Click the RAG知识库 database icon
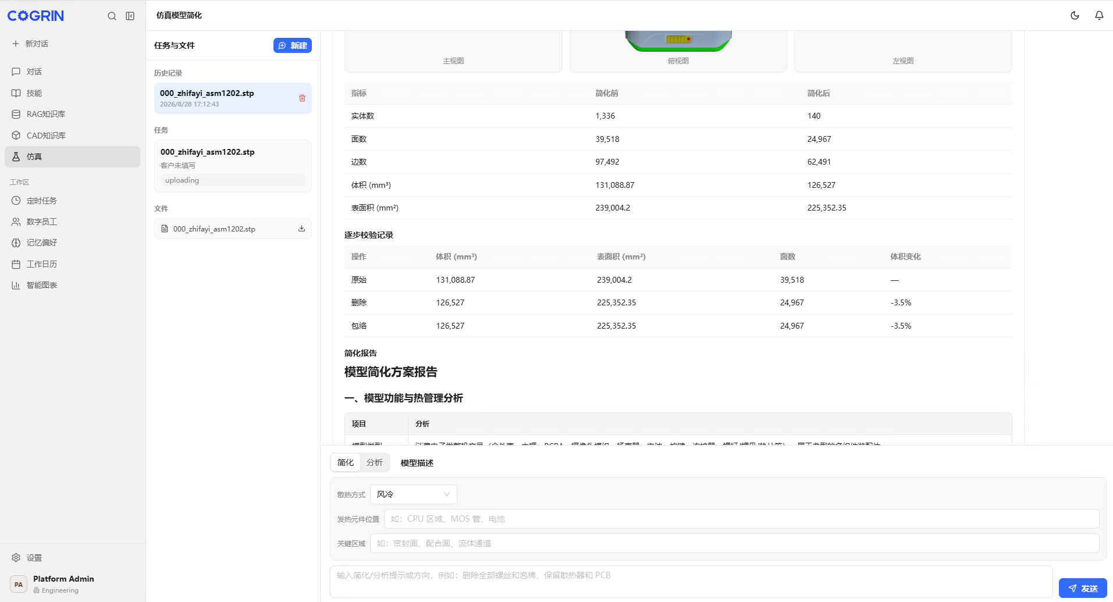 [16, 114]
